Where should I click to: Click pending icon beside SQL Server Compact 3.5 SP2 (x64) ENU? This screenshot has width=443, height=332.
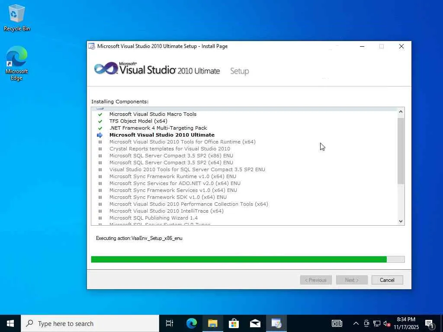coord(100,163)
